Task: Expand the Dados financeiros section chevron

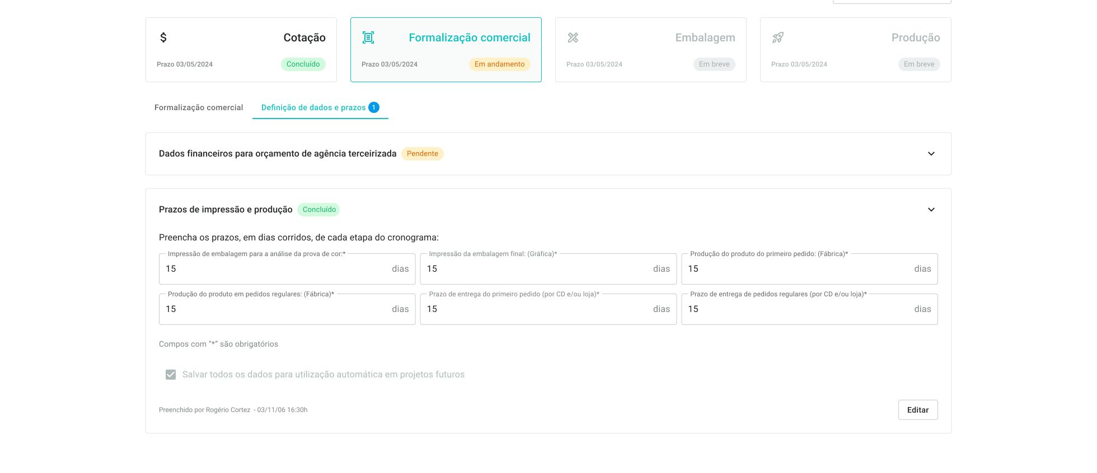Action: [931, 154]
